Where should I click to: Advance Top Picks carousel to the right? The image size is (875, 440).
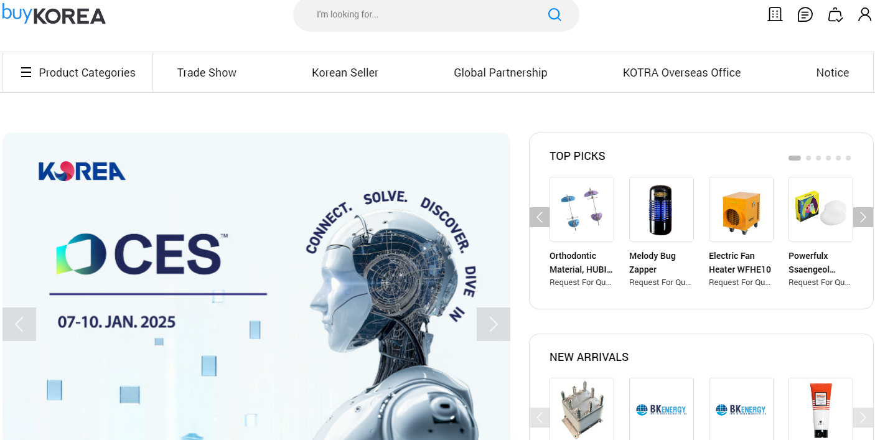click(x=863, y=217)
